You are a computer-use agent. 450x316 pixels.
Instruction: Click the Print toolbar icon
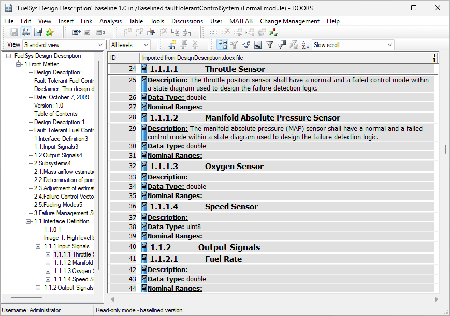26,33
